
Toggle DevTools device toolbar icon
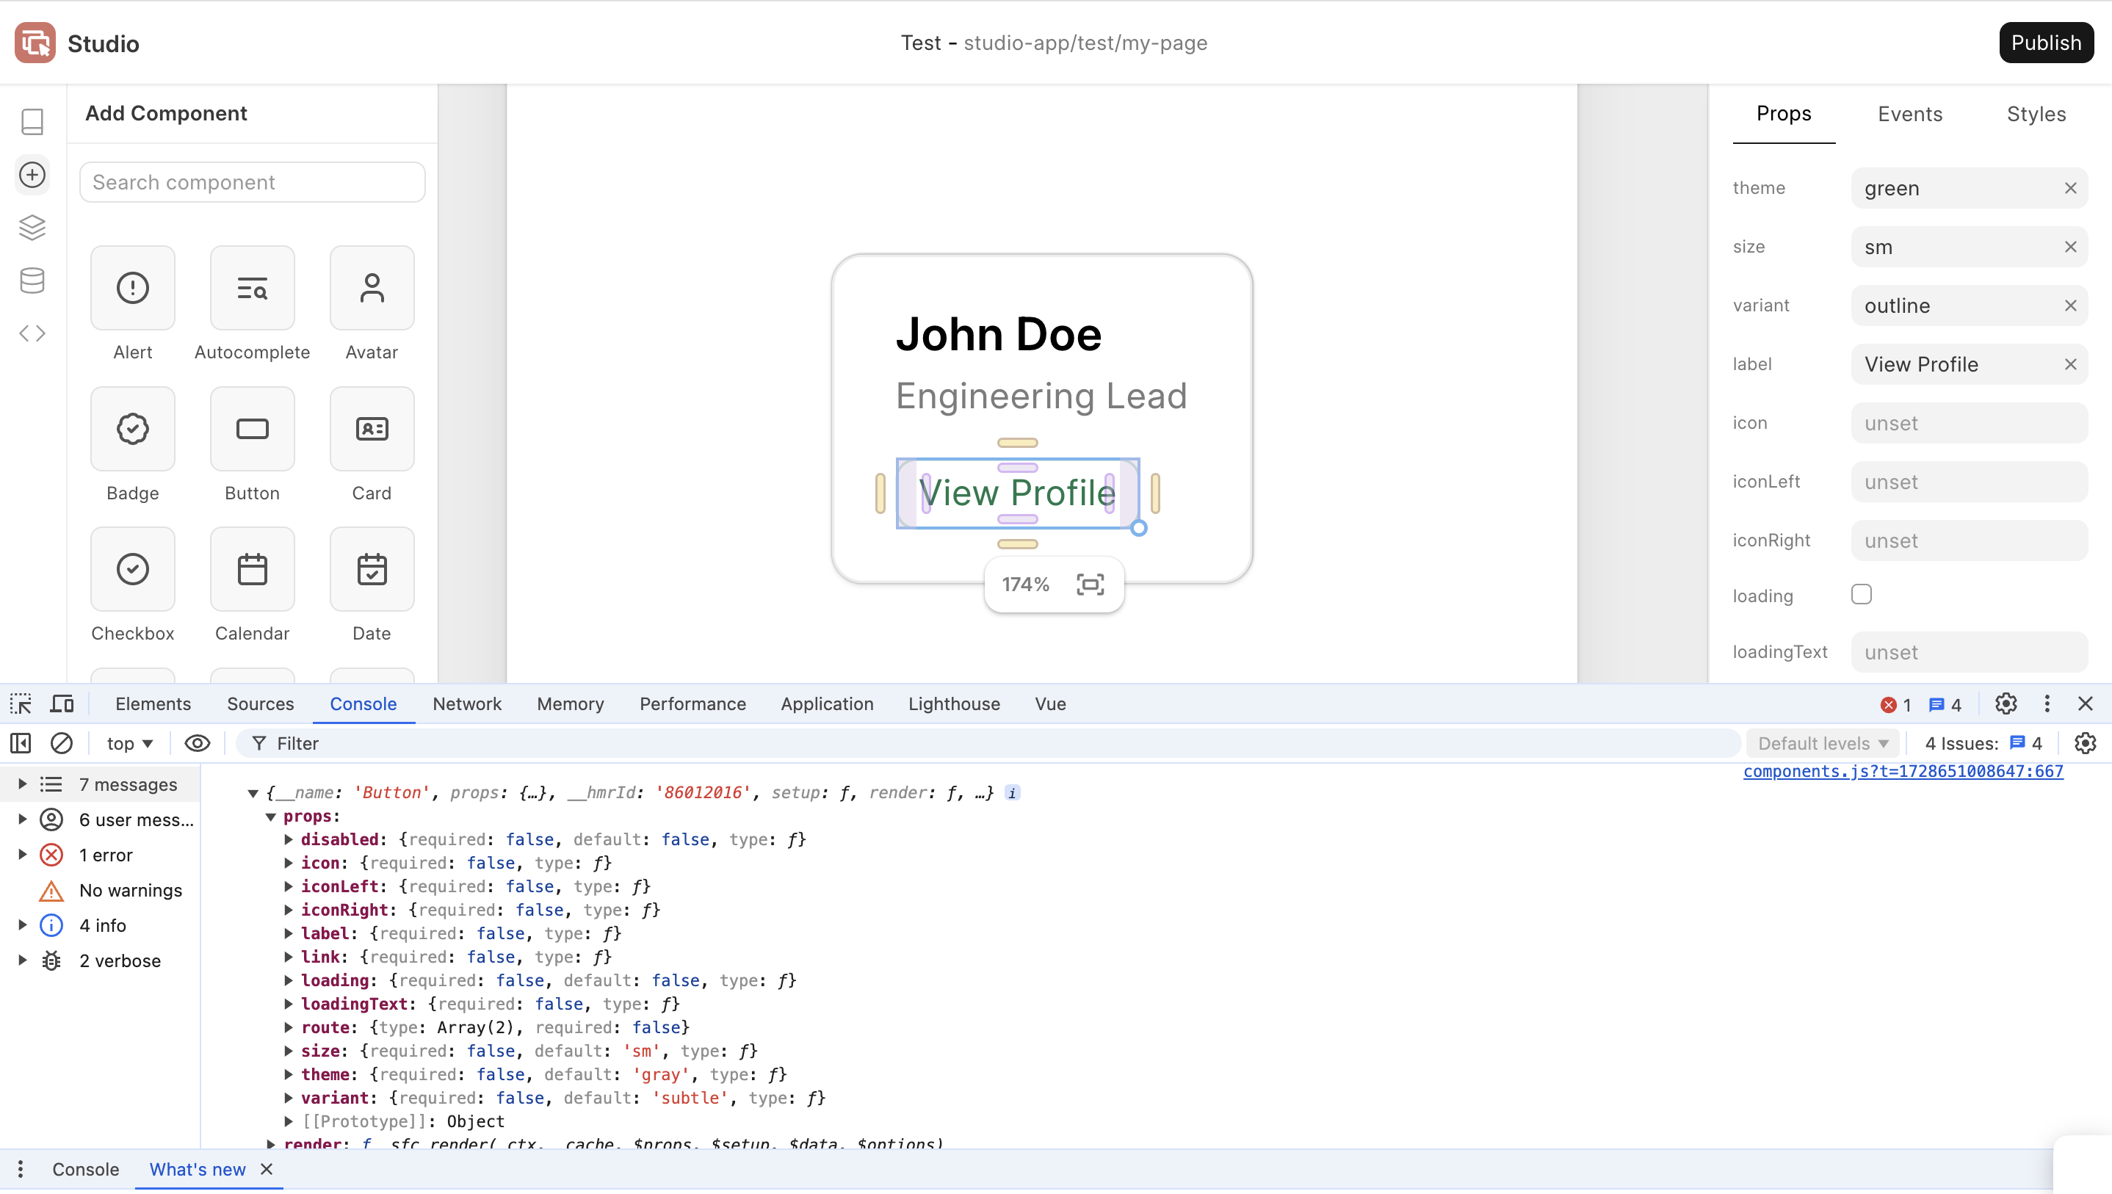tap(62, 703)
